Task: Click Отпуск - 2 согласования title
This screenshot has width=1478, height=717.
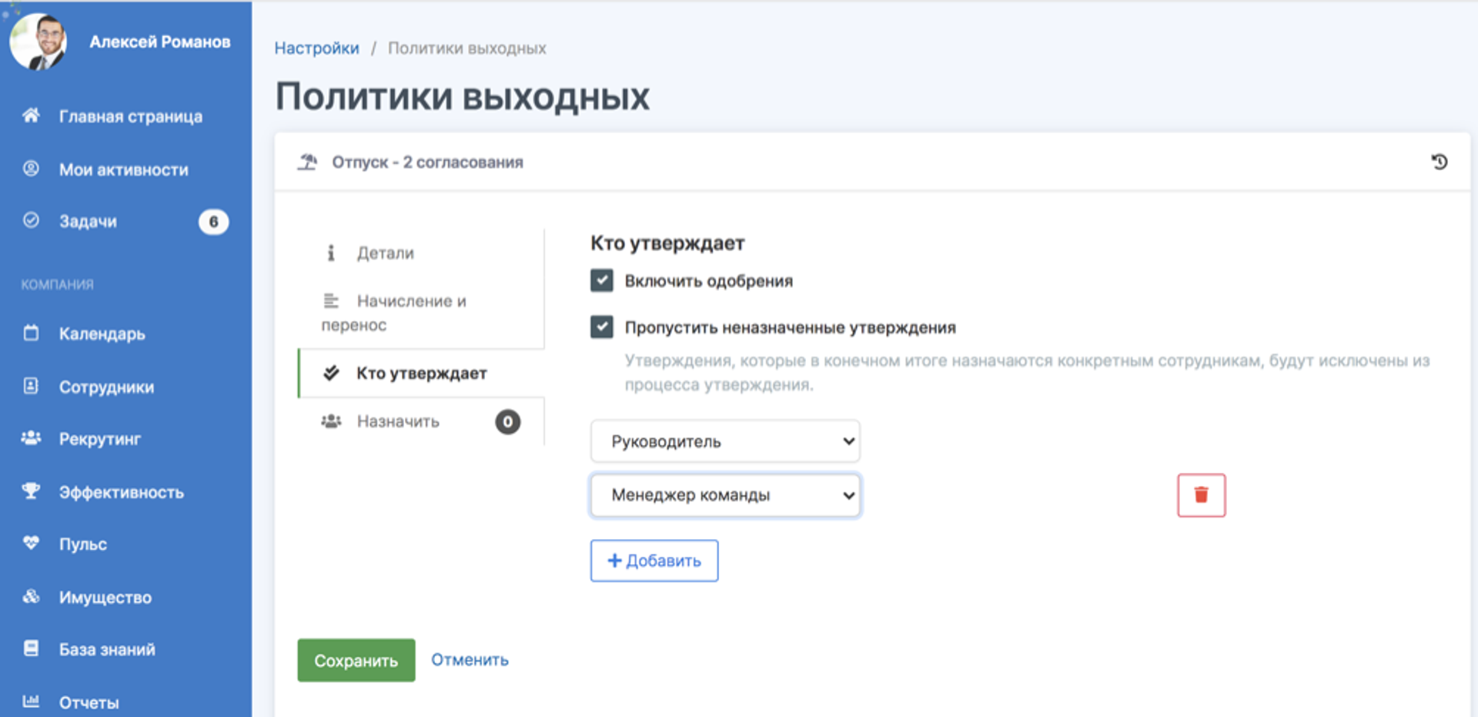Action: pyautogui.click(x=427, y=162)
